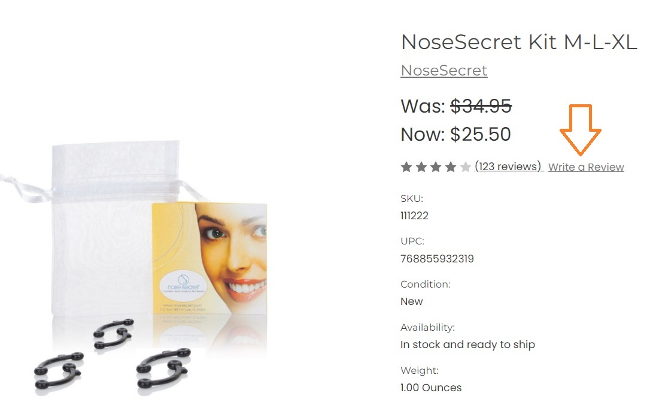Open the 123 reviews link

[508, 167]
